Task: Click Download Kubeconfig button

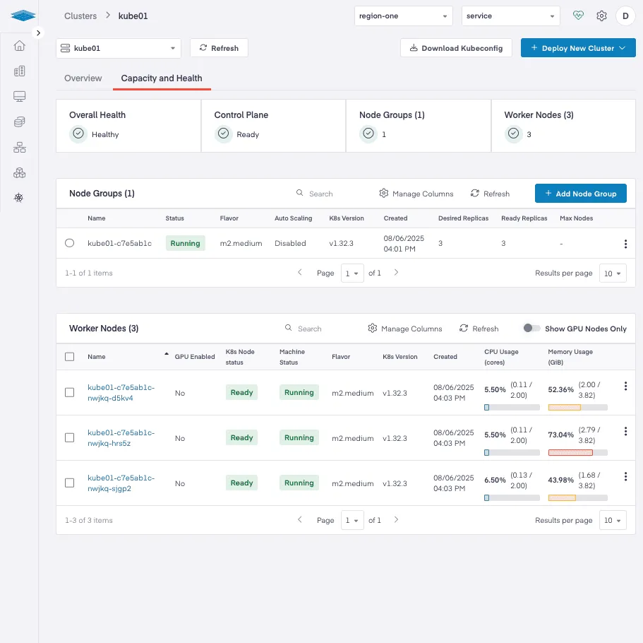Action: pos(456,48)
